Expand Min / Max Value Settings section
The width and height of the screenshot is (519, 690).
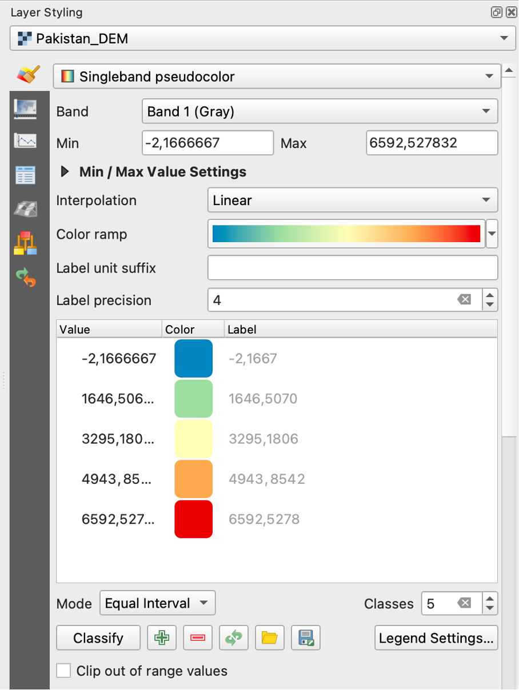coord(65,172)
